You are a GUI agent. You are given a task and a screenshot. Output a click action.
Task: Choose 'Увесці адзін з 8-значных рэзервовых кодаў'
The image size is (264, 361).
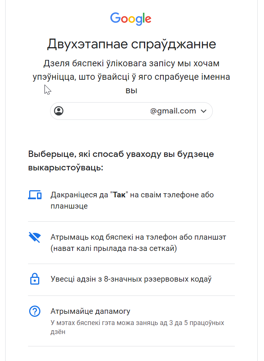coord(131,280)
